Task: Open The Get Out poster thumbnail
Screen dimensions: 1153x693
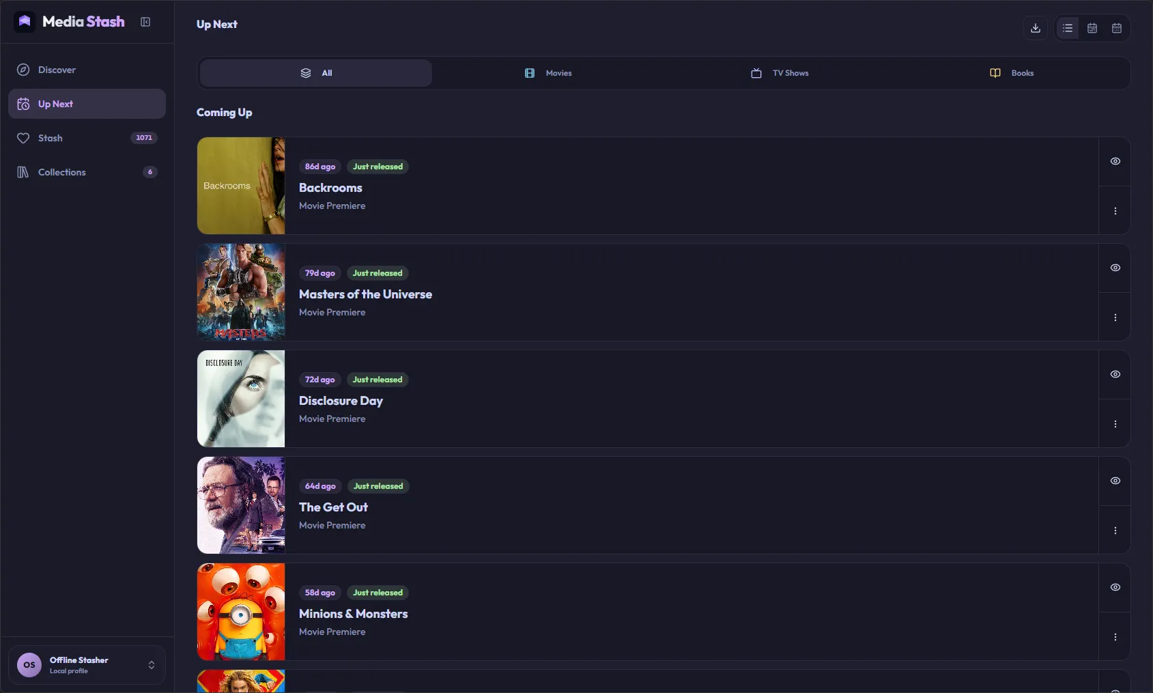Action: point(241,505)
